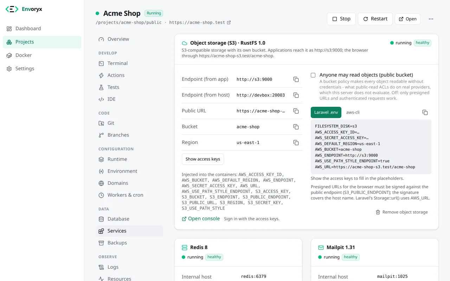The image size is (450, 281).
Task: Copy the Laravel .env snippet
Action: pyautogui.click(x=425, y=112)
